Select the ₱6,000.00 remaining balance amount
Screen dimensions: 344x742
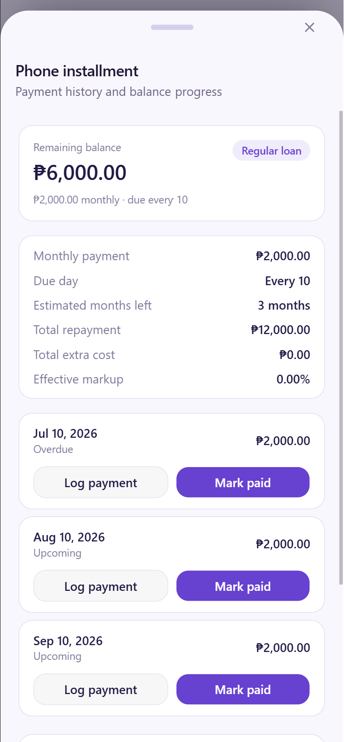coord(80,173)
